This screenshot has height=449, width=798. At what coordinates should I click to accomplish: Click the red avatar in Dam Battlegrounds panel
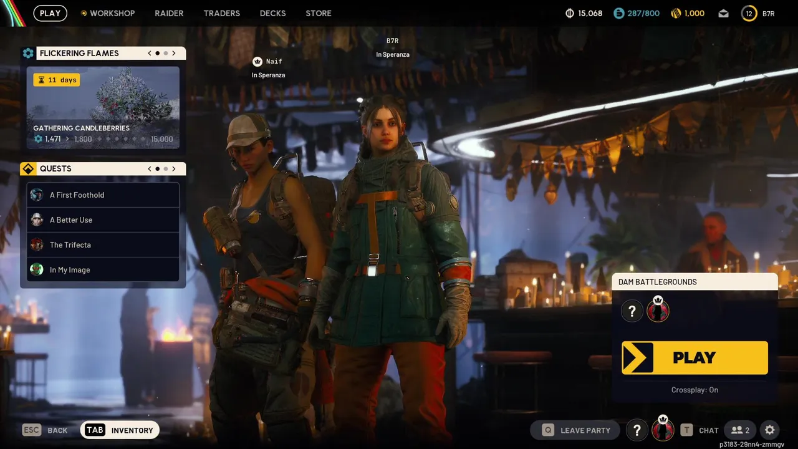(658, 310)
